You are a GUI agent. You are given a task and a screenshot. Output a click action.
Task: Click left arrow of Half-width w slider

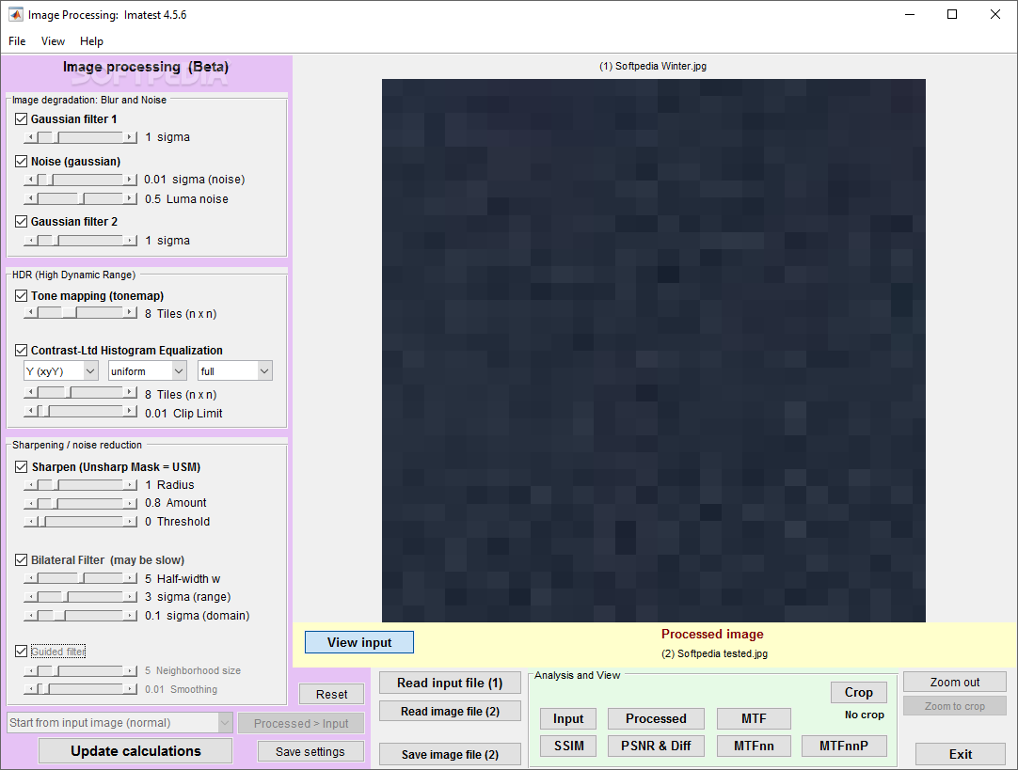pos(30,578)
